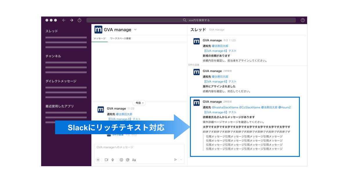Open the replies link under channel message
The image size is (348, 183).
point(118,134)
